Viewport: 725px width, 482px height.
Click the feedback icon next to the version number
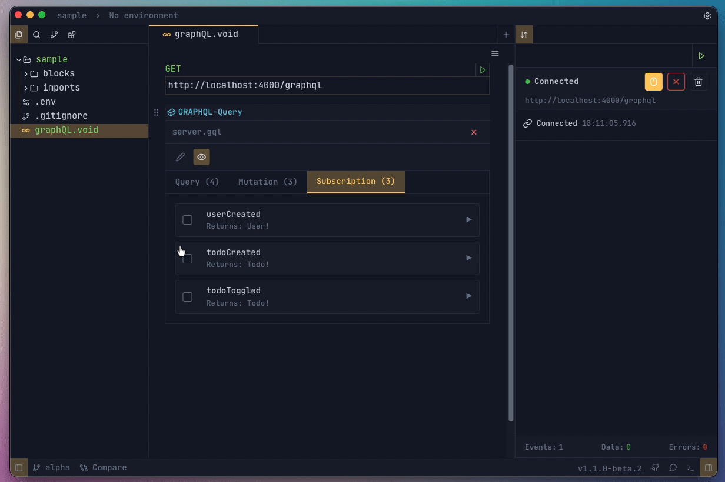655,467
